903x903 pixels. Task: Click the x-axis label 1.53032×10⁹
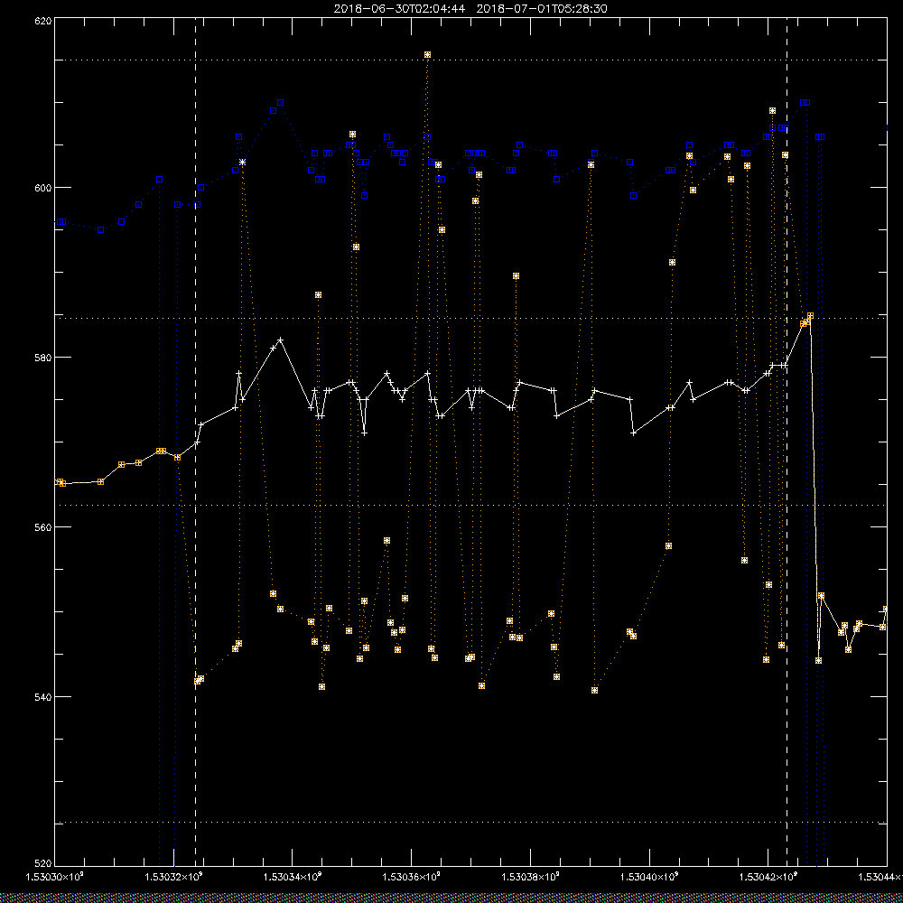pos(174,877)
